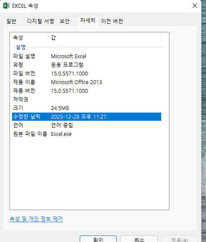Screen dimensions: 206x242
Task: Click the Microsoft Office 2013 value
Action: pyautogui.click(x=76, y=82)
